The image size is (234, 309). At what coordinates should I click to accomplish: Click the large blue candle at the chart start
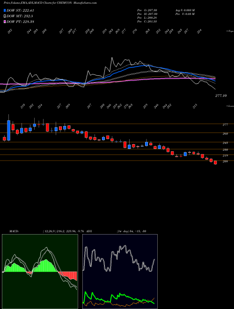click(x=9, y=130)
